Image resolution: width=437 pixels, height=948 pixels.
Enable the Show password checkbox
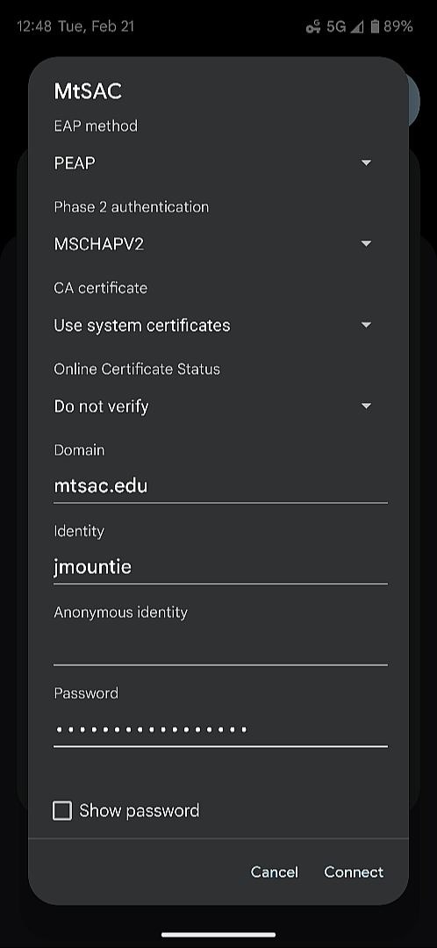click(x=62, y=811)
